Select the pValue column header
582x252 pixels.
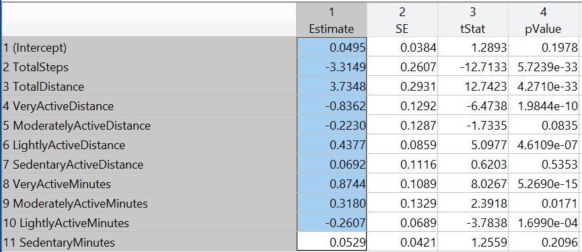544,19
